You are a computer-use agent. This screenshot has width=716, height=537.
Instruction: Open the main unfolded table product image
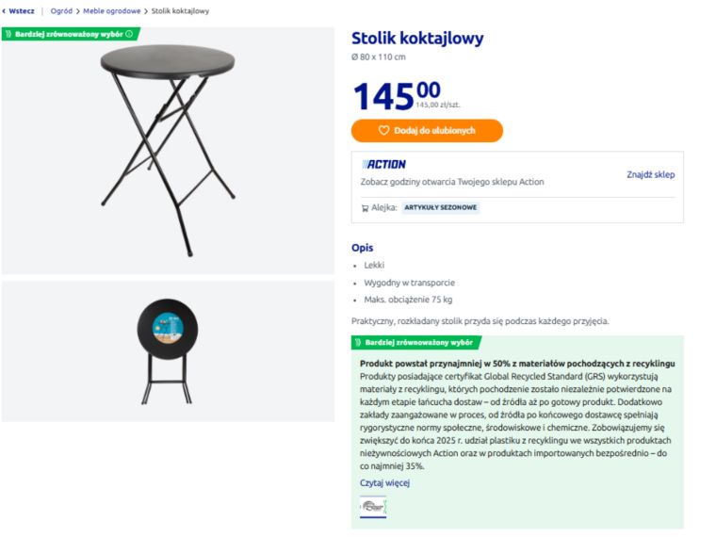pos(168,151)
